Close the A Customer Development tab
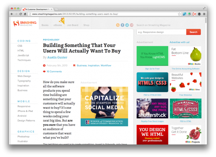The width and height of the screenshot is (216, 157). click(x=51, y=9)
